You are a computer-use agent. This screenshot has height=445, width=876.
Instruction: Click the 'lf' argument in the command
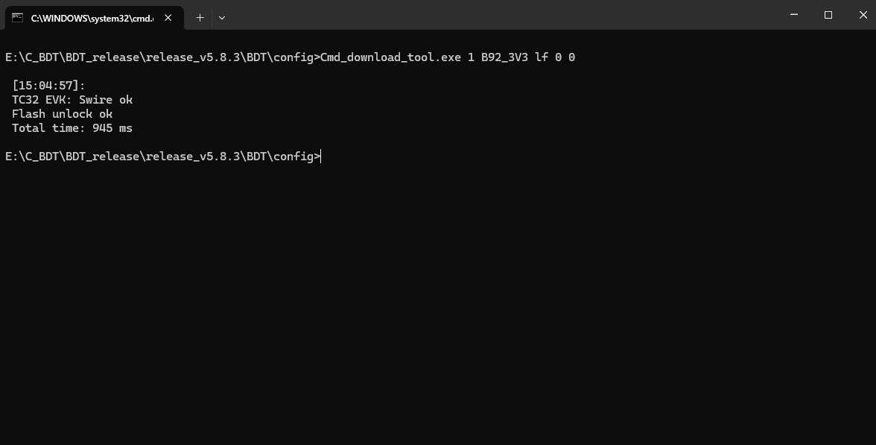pyautogui.click(x=542, y=57)
